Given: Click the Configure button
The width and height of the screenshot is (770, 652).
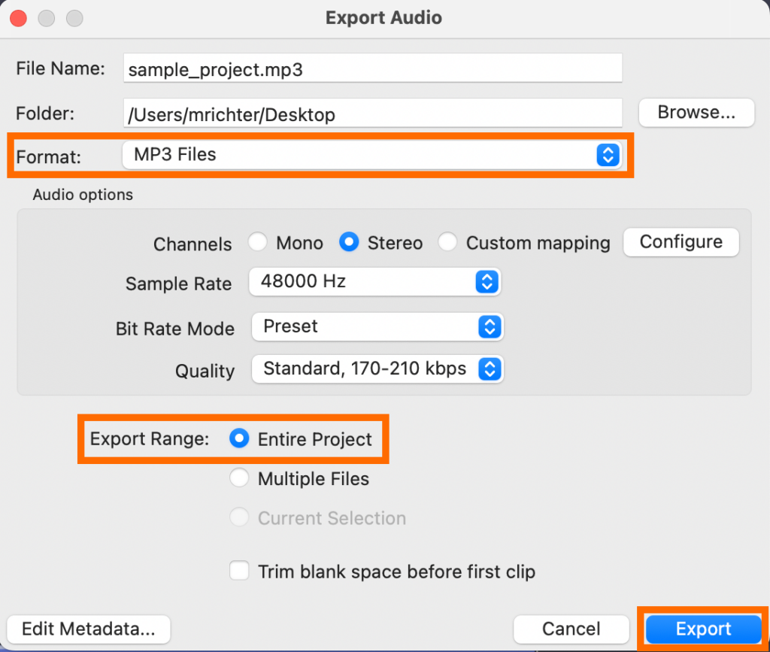Looking at the screenshot, I should tap(681, 242).
